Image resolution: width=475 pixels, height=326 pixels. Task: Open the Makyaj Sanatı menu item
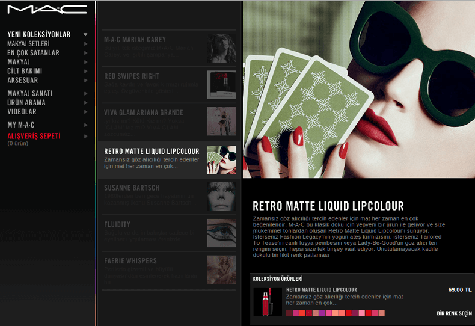[x=30, y=94]
